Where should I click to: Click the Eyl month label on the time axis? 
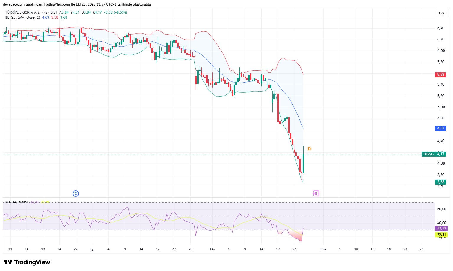(92, 249)
